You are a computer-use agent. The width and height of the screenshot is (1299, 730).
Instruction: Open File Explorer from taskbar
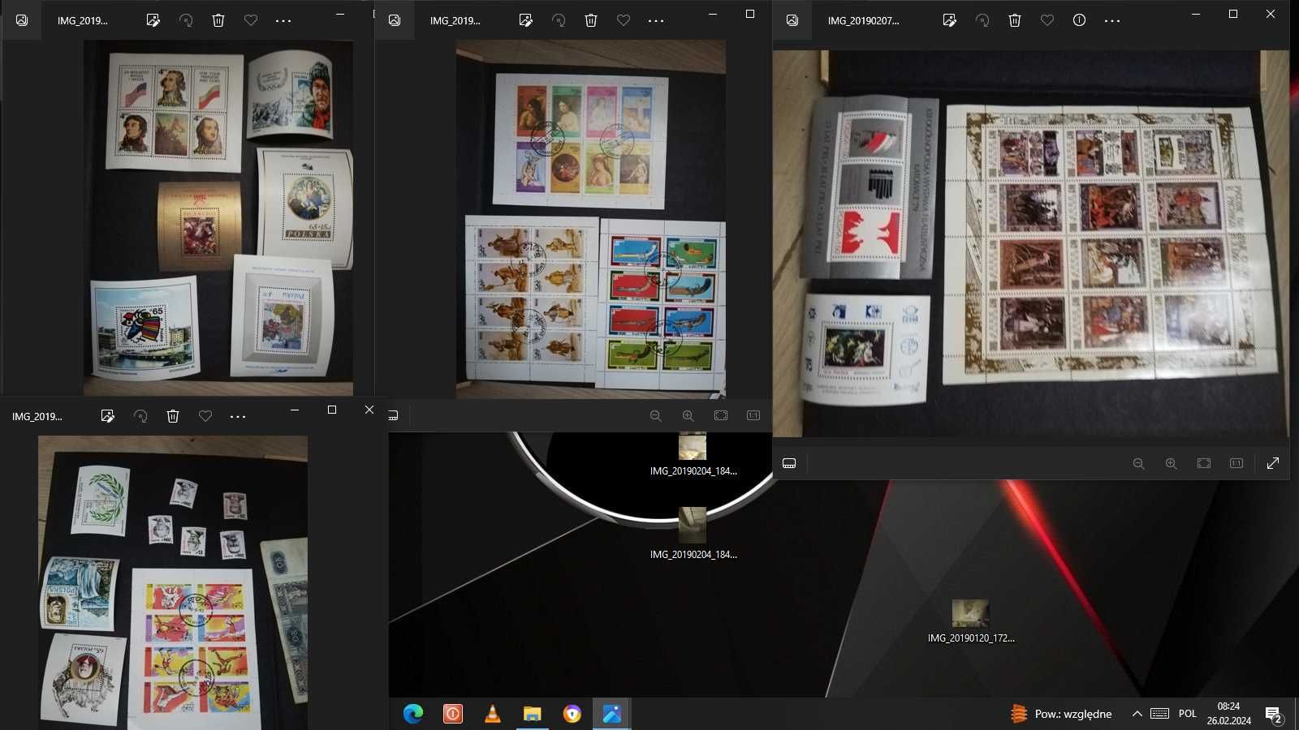coord(533,714)
